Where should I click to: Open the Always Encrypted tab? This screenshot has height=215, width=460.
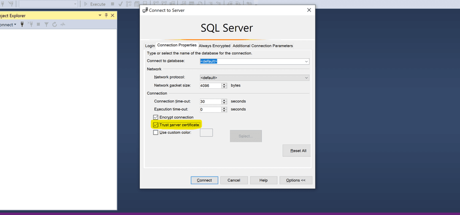(214, 46)
